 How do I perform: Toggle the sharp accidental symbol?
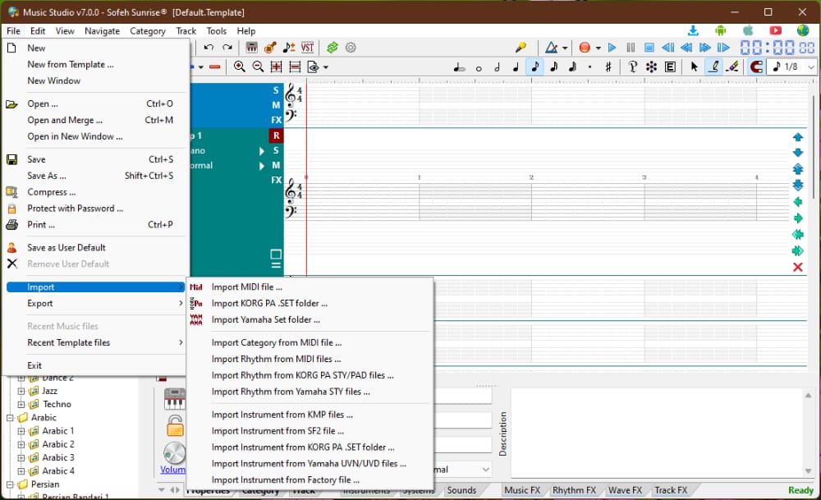608,67
